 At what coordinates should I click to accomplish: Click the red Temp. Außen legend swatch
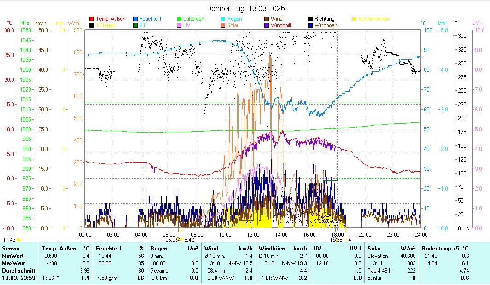pyautogui.click(x=92, y=19)
